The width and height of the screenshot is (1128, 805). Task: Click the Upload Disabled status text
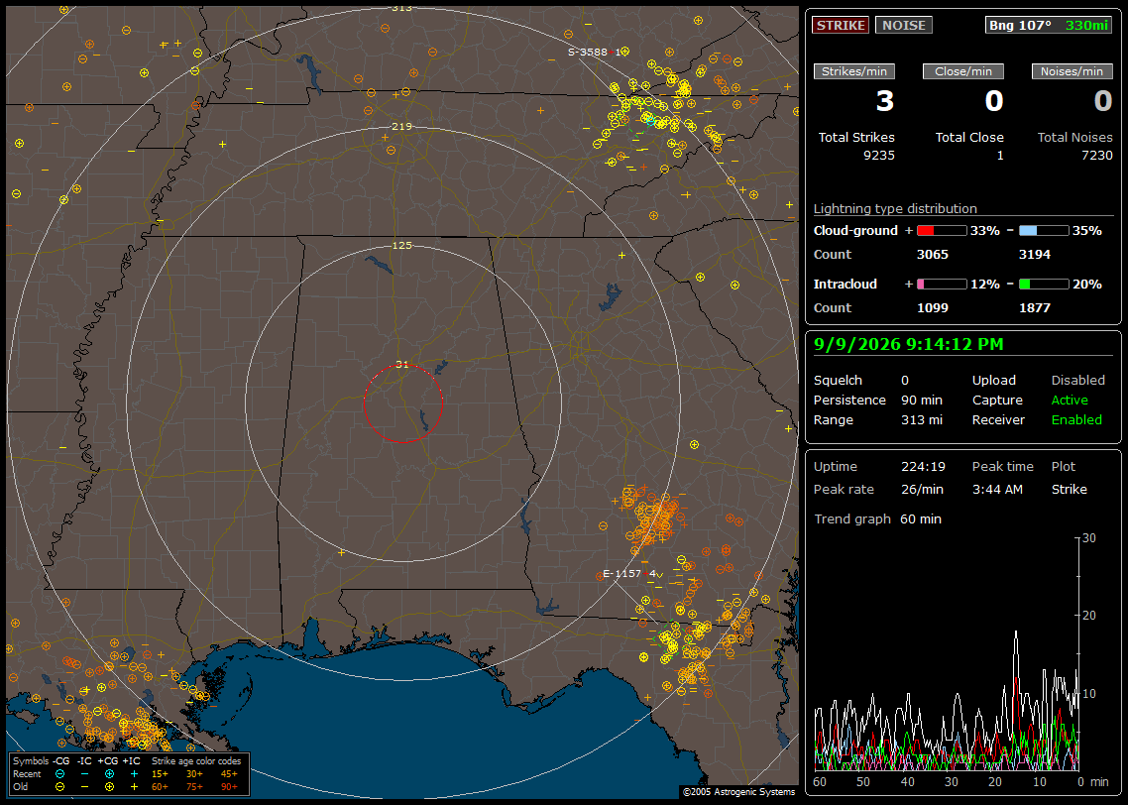(x=1077, y=381)
